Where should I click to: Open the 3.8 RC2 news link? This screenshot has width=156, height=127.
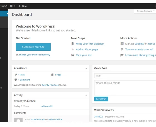tap(98, 117)
